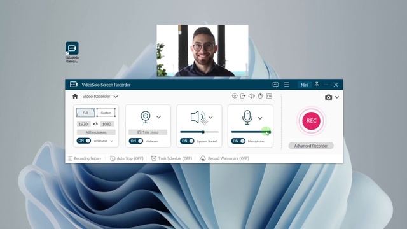The image size is (407, 229).
Task: Pin the recorder window on top
Action: click(317, 85)
